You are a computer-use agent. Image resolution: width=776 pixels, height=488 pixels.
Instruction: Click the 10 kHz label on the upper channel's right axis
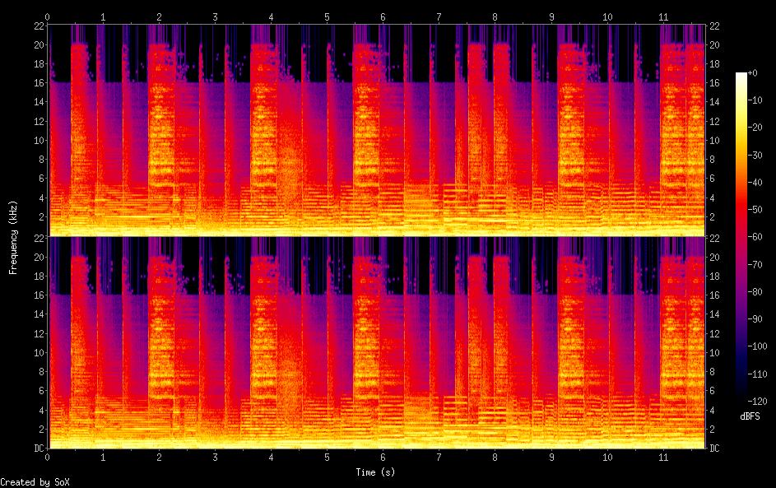coord(715,141)
